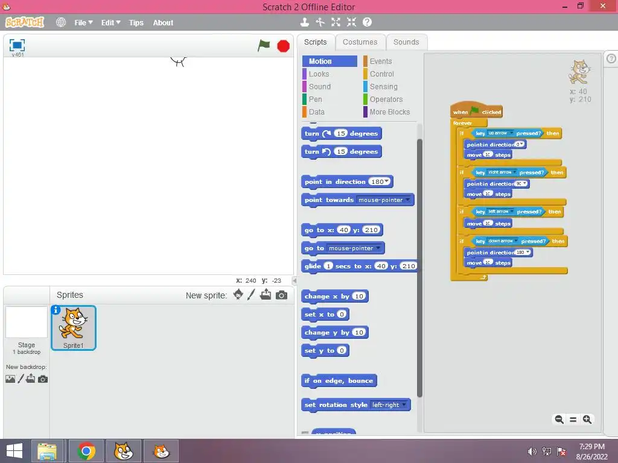Select the Duplicate stamp tool
The width and height of the screenshot is (618, 463).
[304, 22]
